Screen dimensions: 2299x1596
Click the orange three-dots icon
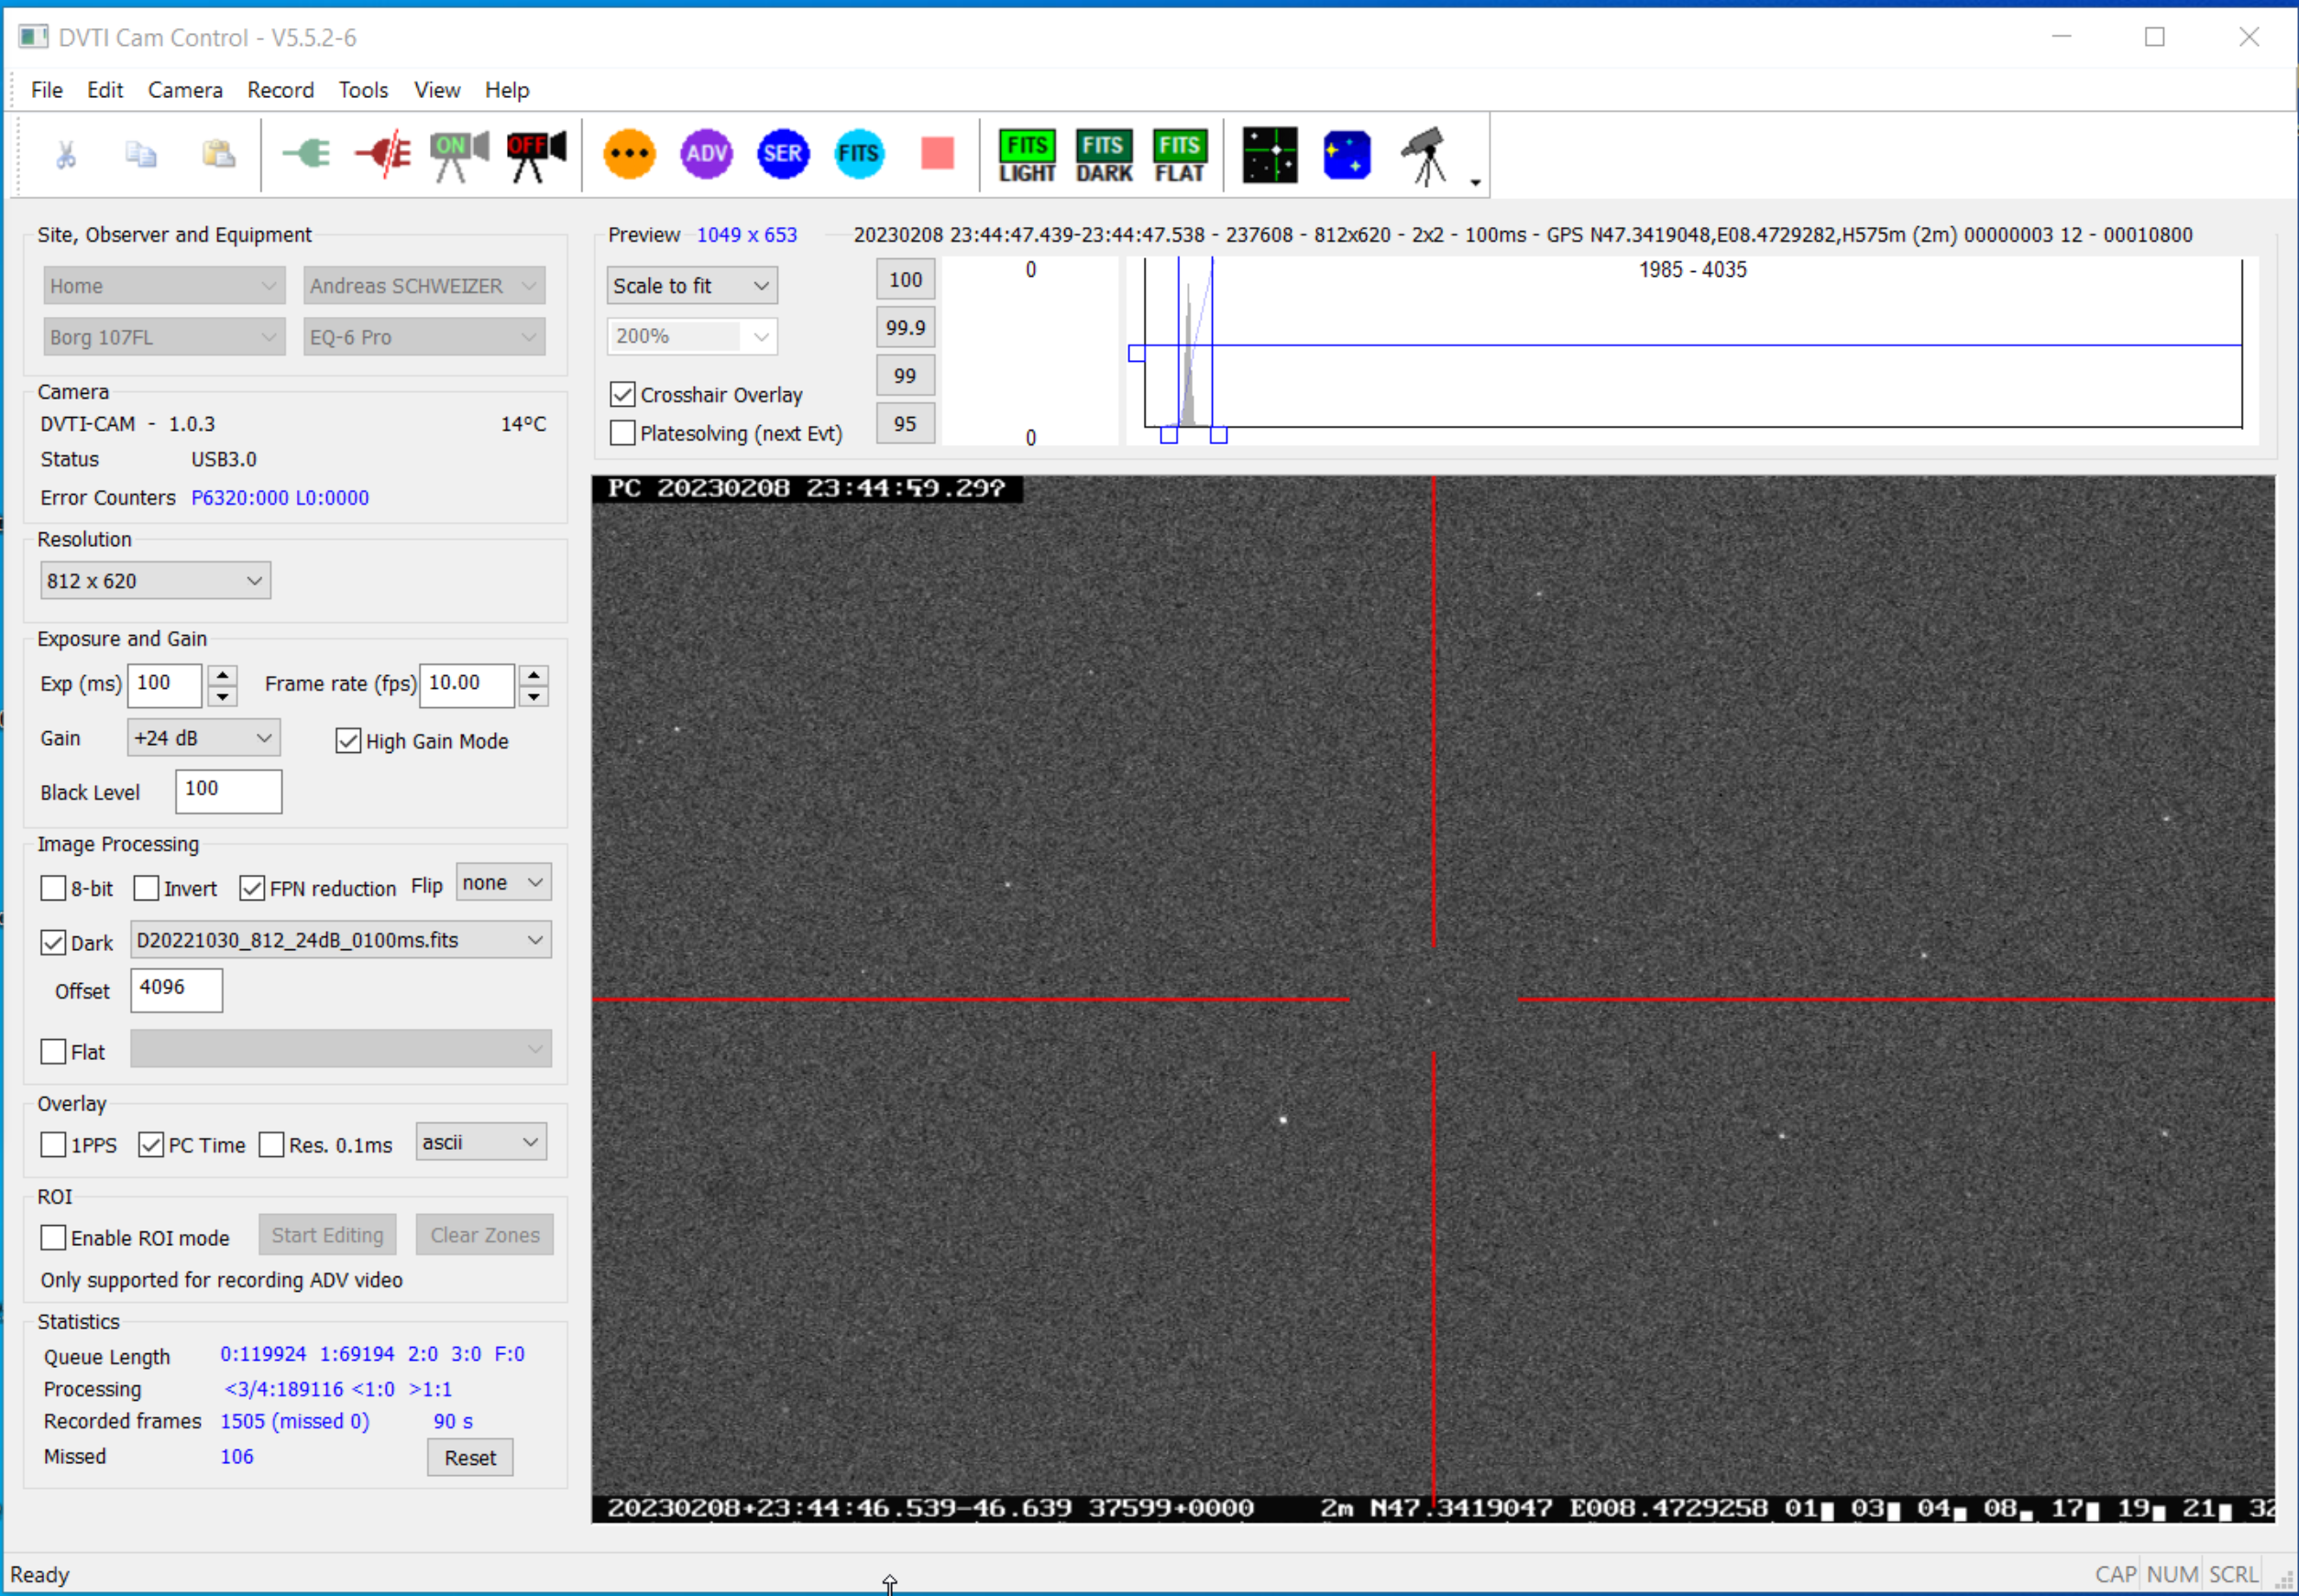pyautogui.click(x=629, y=154)
